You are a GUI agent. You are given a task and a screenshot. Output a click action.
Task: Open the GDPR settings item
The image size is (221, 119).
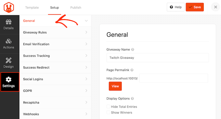[x=55, y=91]
